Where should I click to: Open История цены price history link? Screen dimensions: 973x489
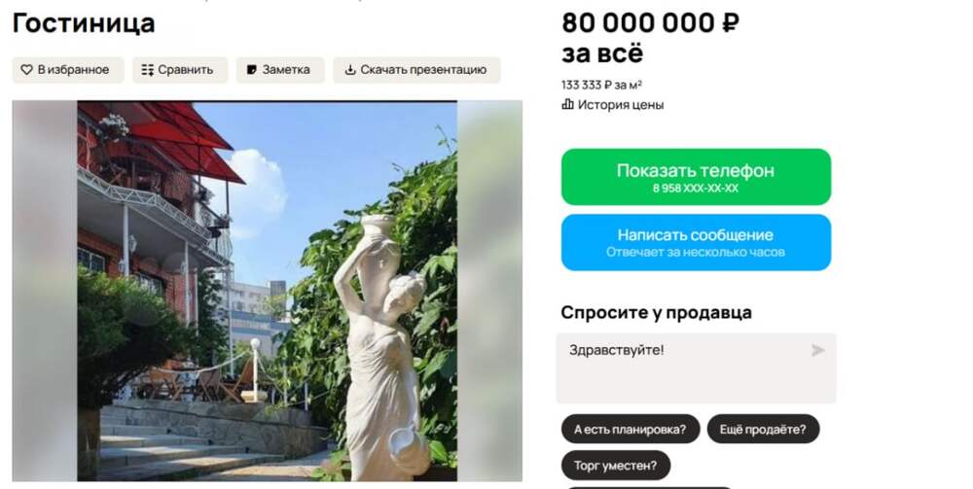pos(621,105)
